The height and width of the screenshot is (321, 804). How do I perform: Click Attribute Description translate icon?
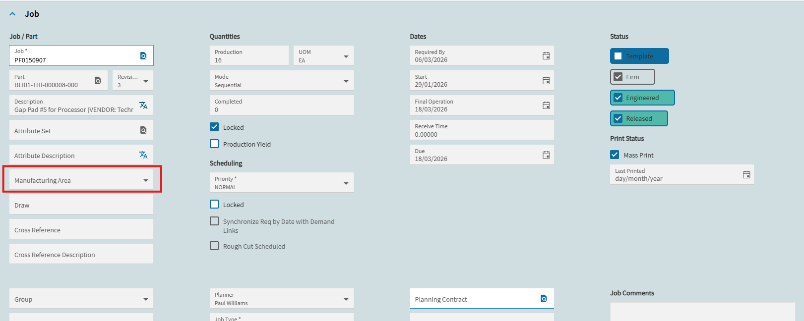point(143,155)
